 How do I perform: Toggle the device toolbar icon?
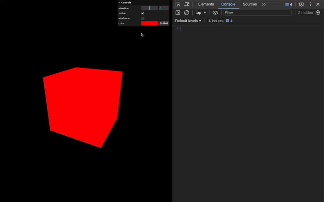tap(187, 4)
